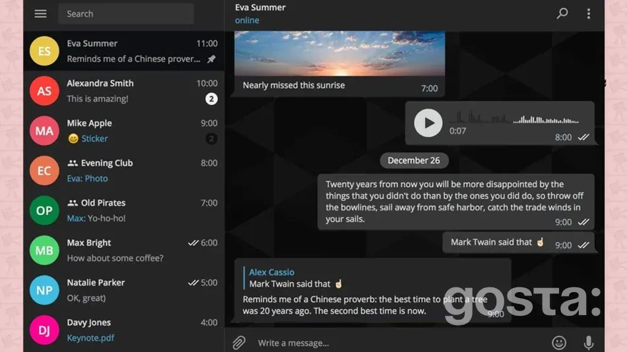Record a voice message with the microphone

589,342
